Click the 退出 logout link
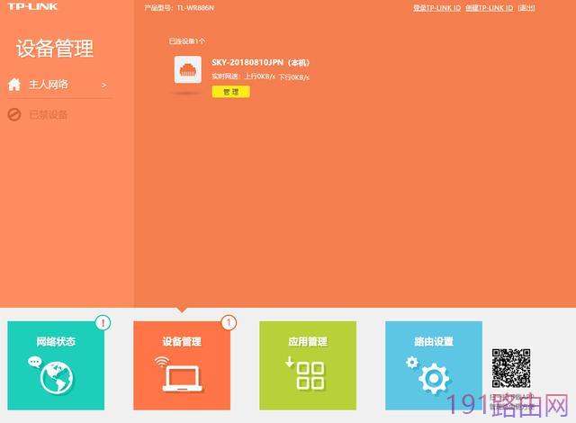 [526, 8]
